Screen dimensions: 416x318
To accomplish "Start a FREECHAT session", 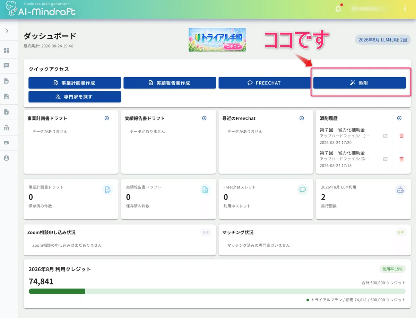I will pyautogui.click(x=265, y=83).
